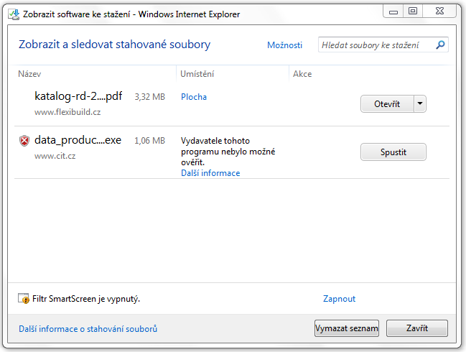
Task: Click the publisher warning text Vydavatele tohoto programu
Action: [228, 152]
